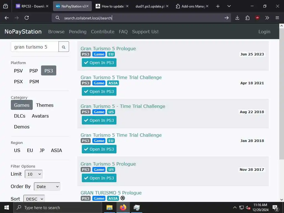Open the list all tabs dropdown
284x213 pixels.
[229, 6]
